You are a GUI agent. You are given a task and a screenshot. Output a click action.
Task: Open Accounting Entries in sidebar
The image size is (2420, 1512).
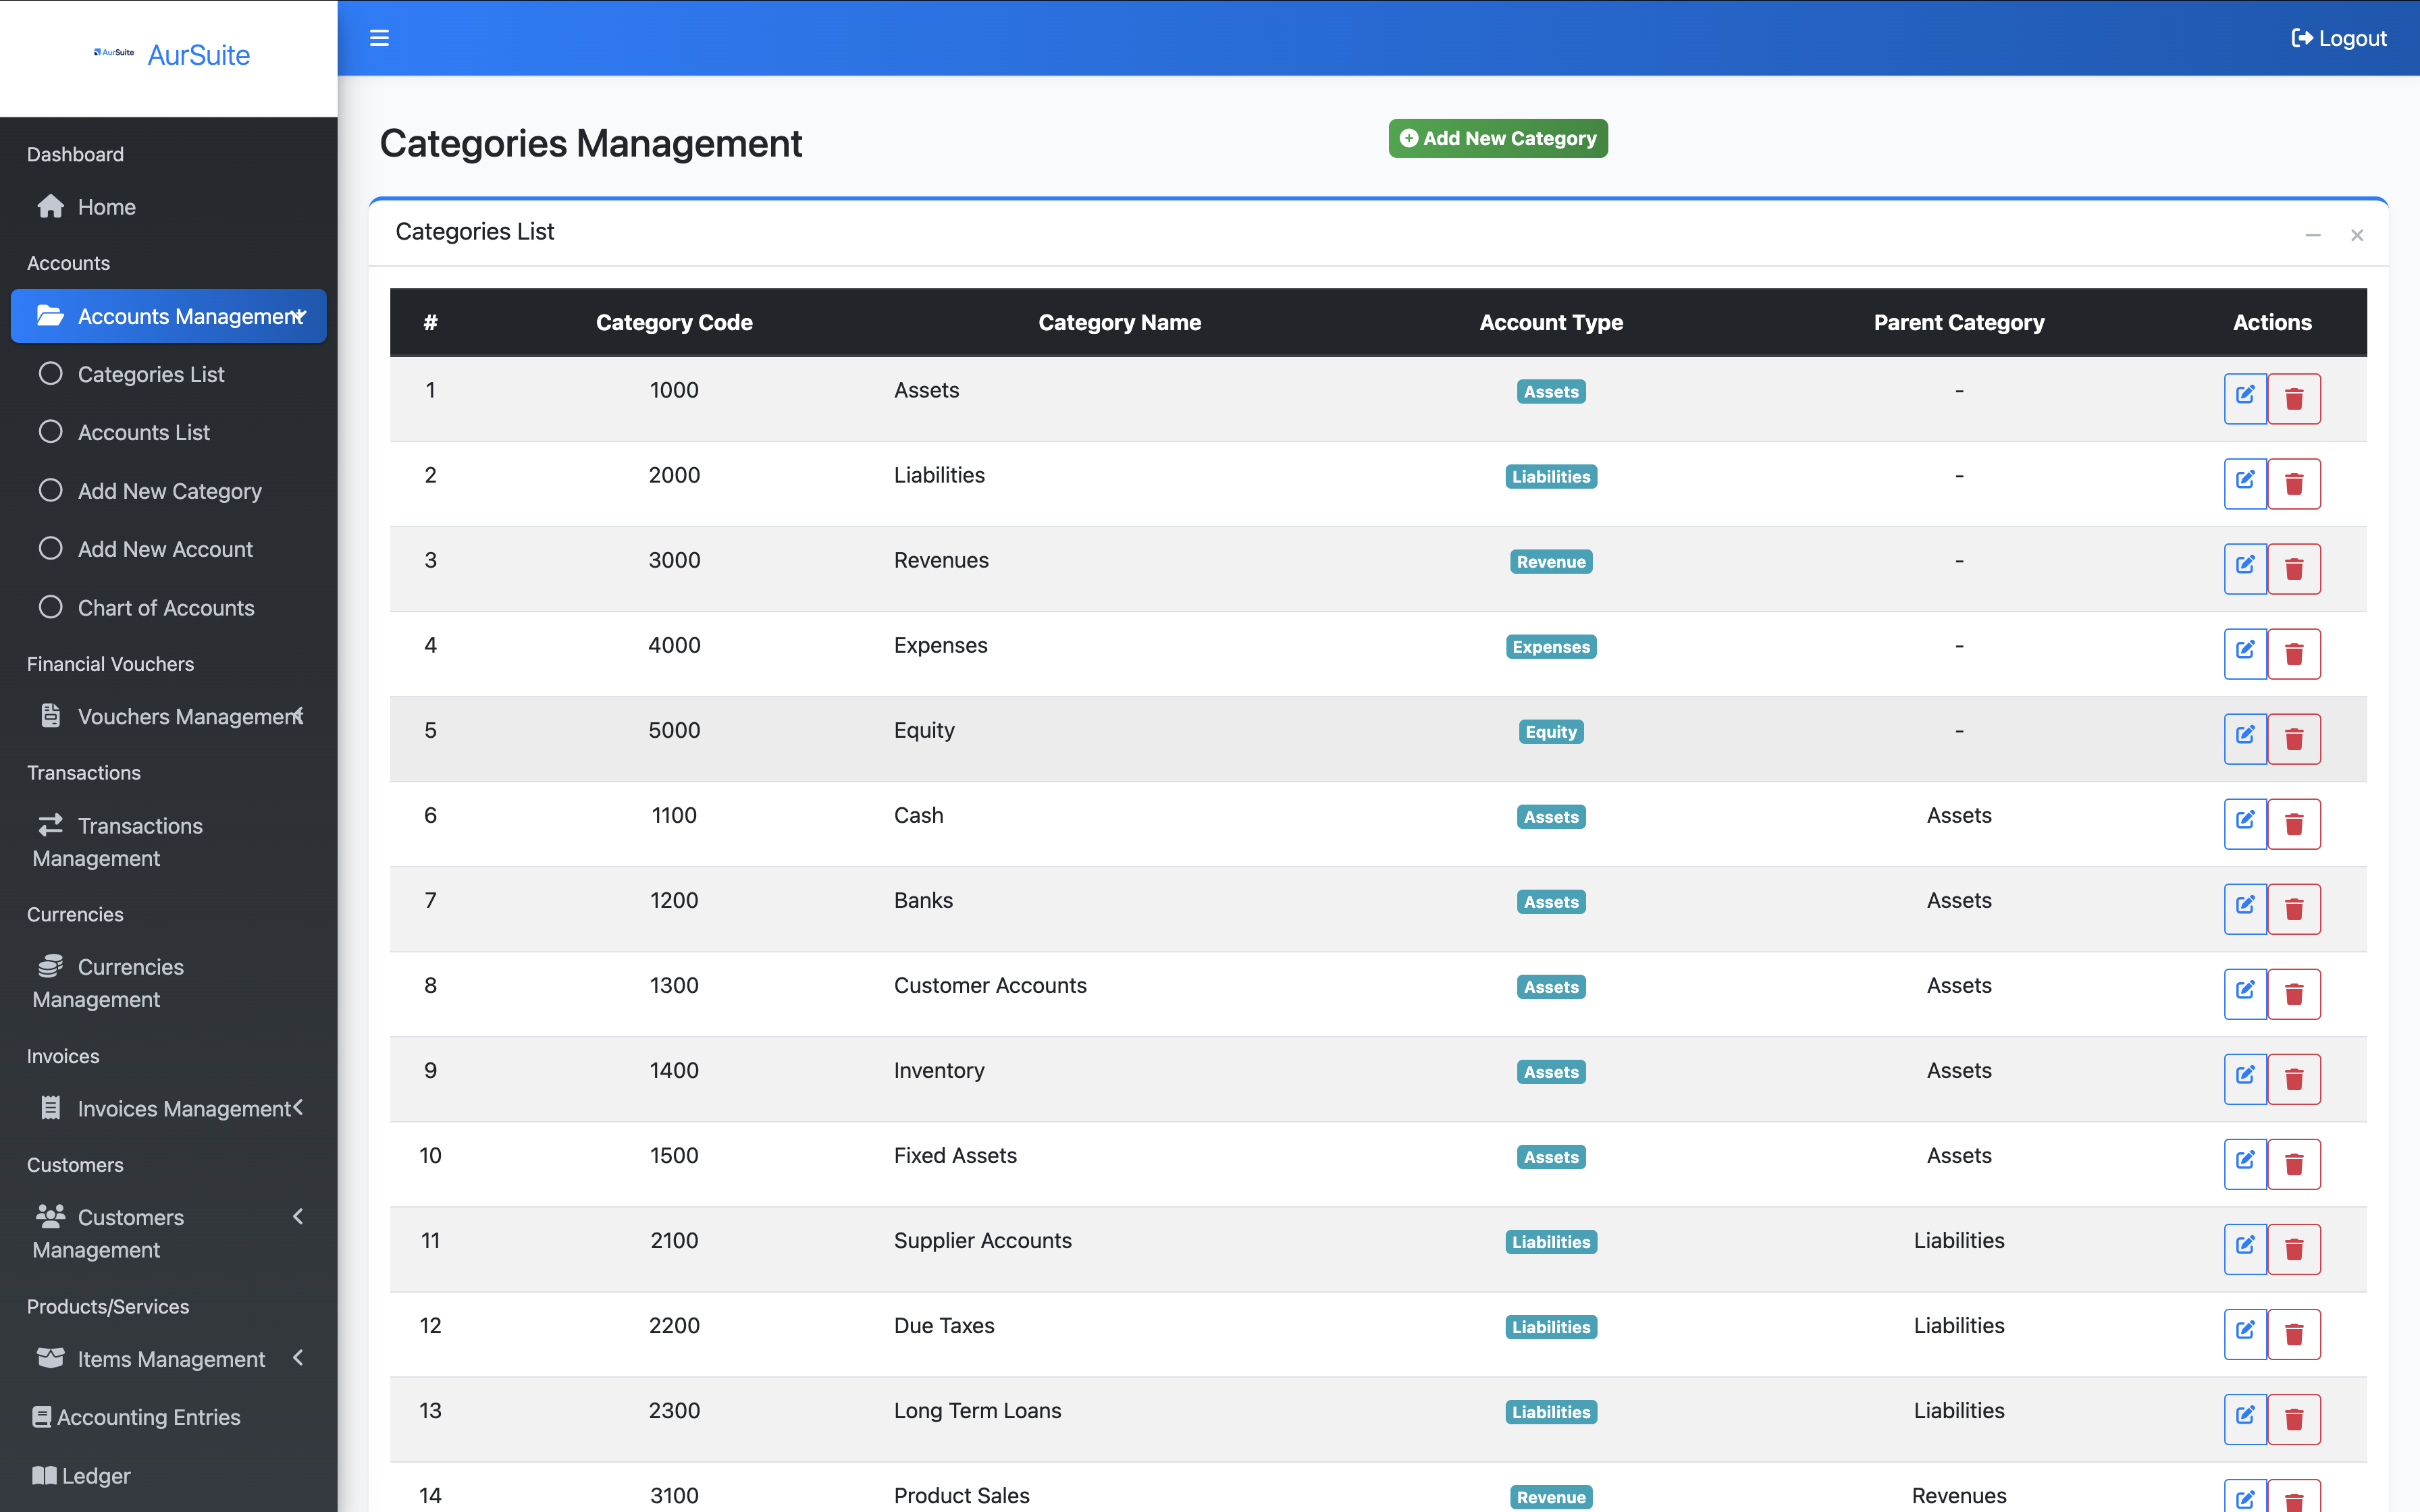click(148, 1417)
